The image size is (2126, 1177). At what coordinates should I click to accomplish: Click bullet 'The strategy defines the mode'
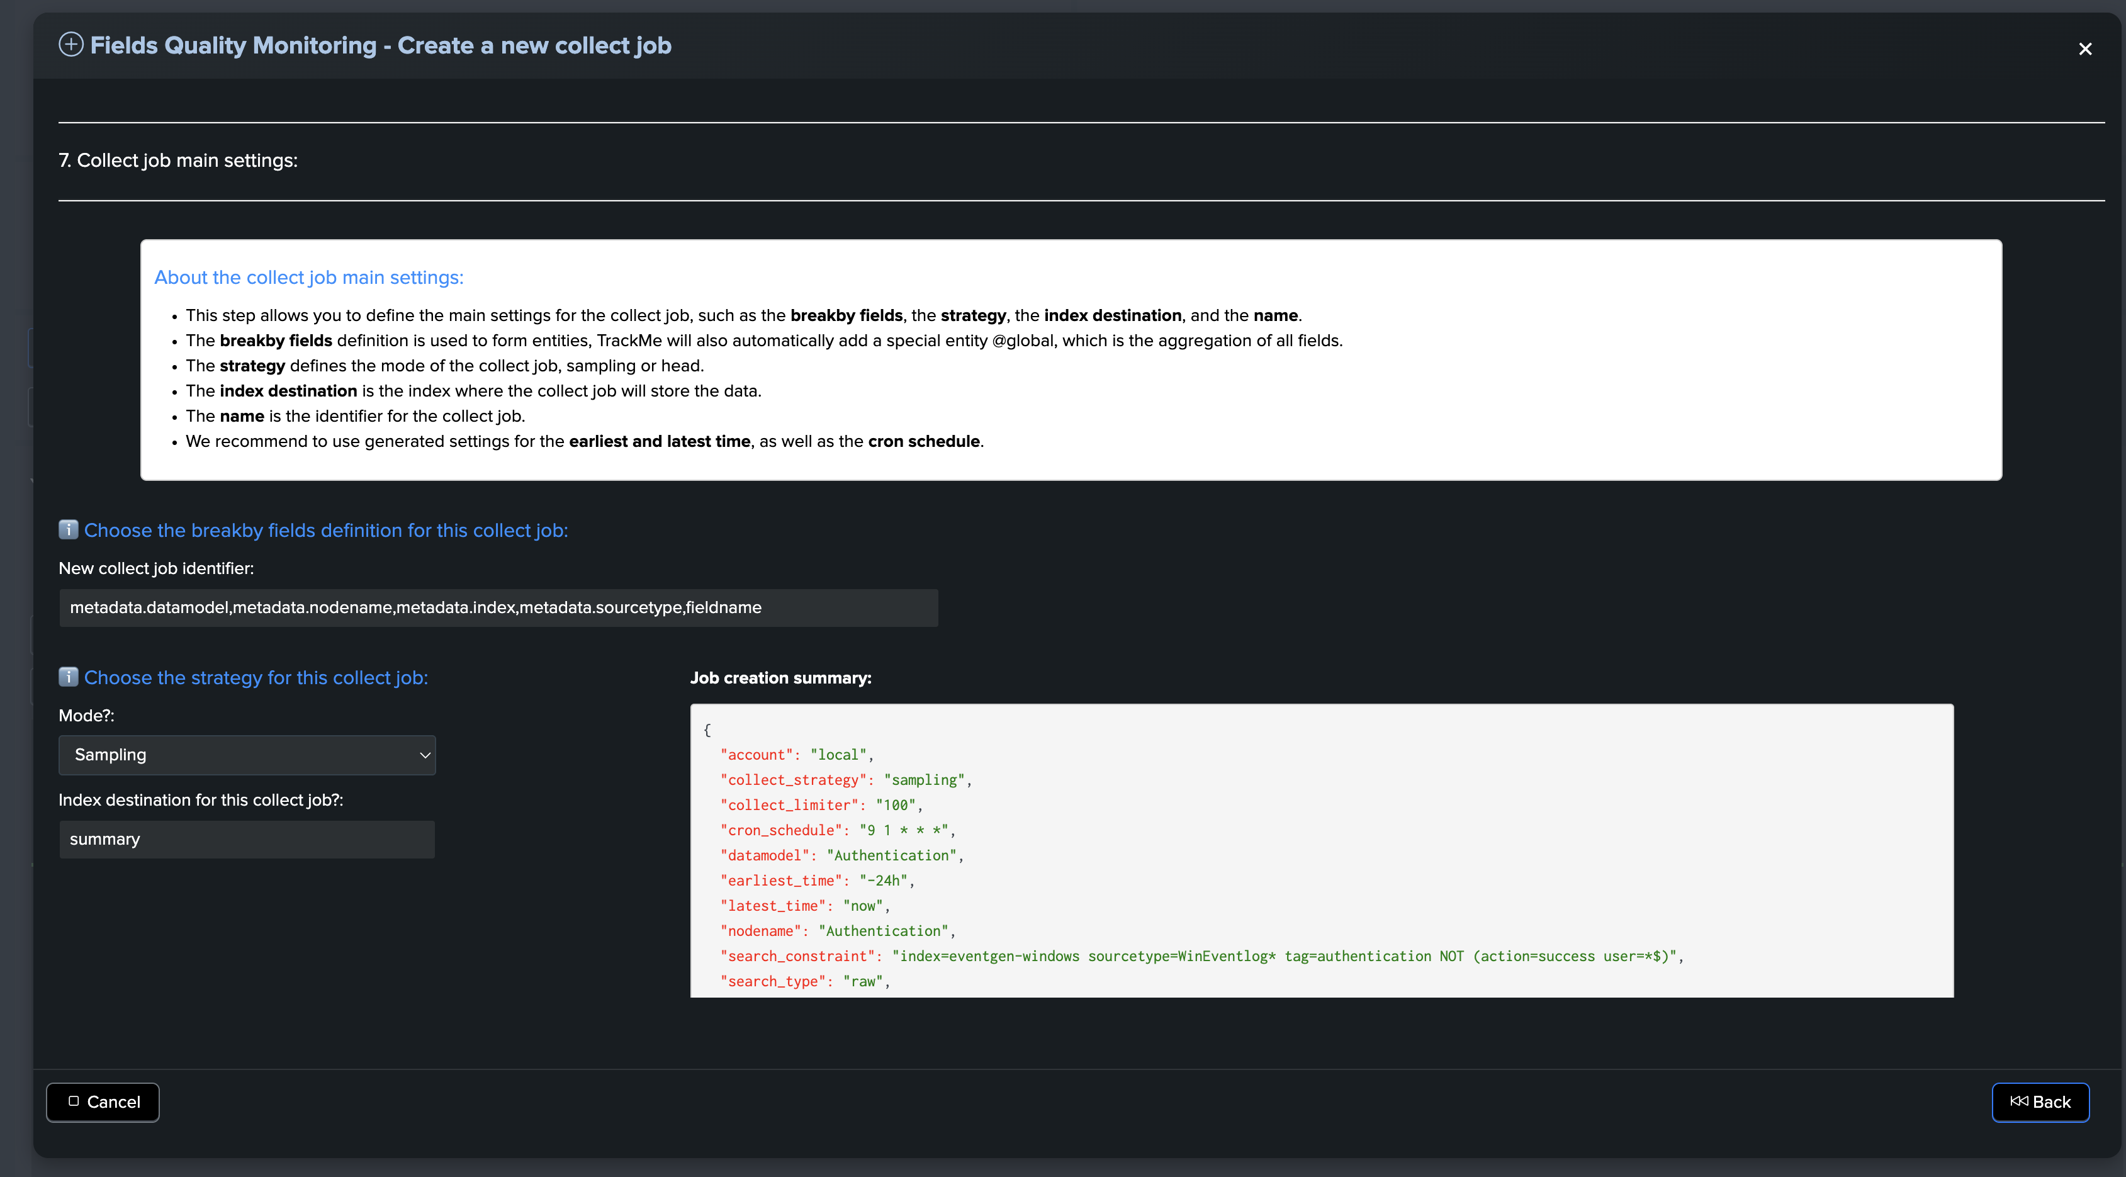[445, 366]
